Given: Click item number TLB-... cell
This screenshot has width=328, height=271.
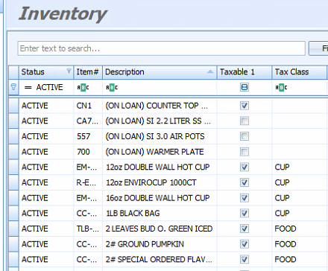Looking at the screenshot, I should (87, 229).
